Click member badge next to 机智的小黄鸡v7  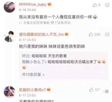tap(49, 90)
